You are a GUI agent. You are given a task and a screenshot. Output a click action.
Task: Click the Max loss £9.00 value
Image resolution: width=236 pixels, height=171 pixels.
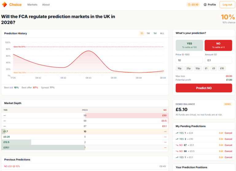click(x=229, y=76)
